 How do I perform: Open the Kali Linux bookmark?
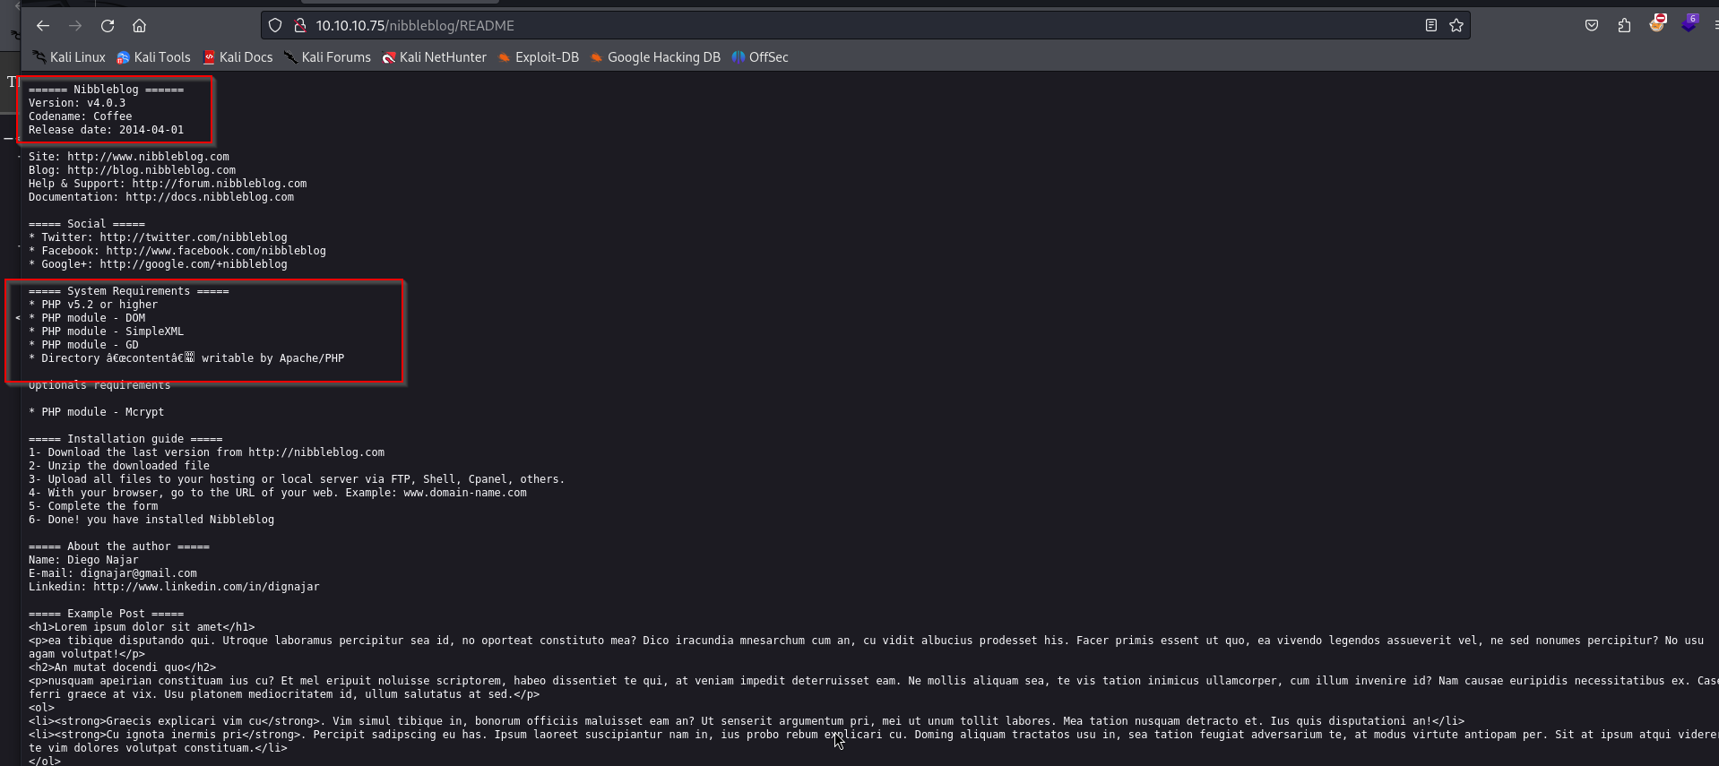tap(69, 57)
